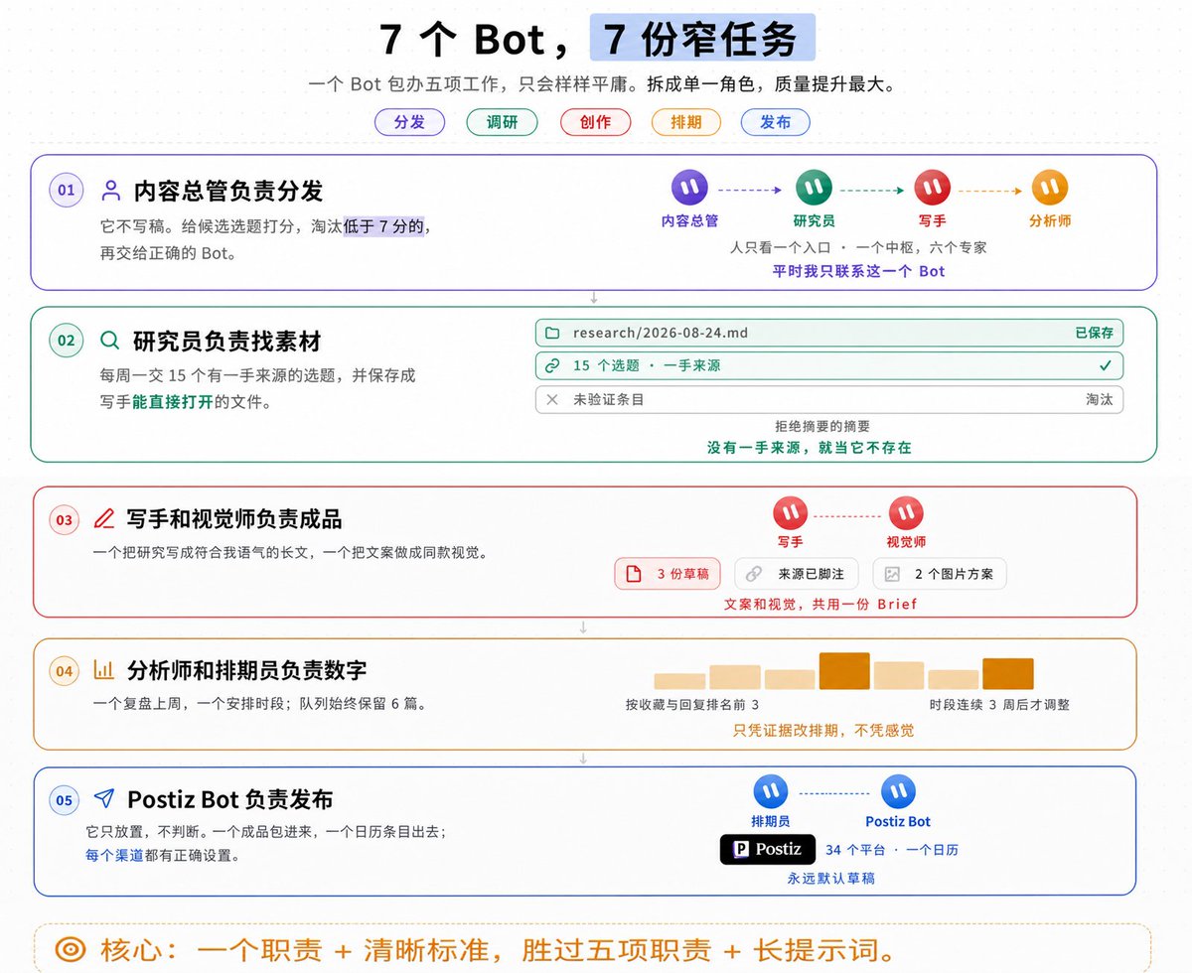Click the 04 step number badge
Viewport: 1192px width, 973px height.
point(64,671)
